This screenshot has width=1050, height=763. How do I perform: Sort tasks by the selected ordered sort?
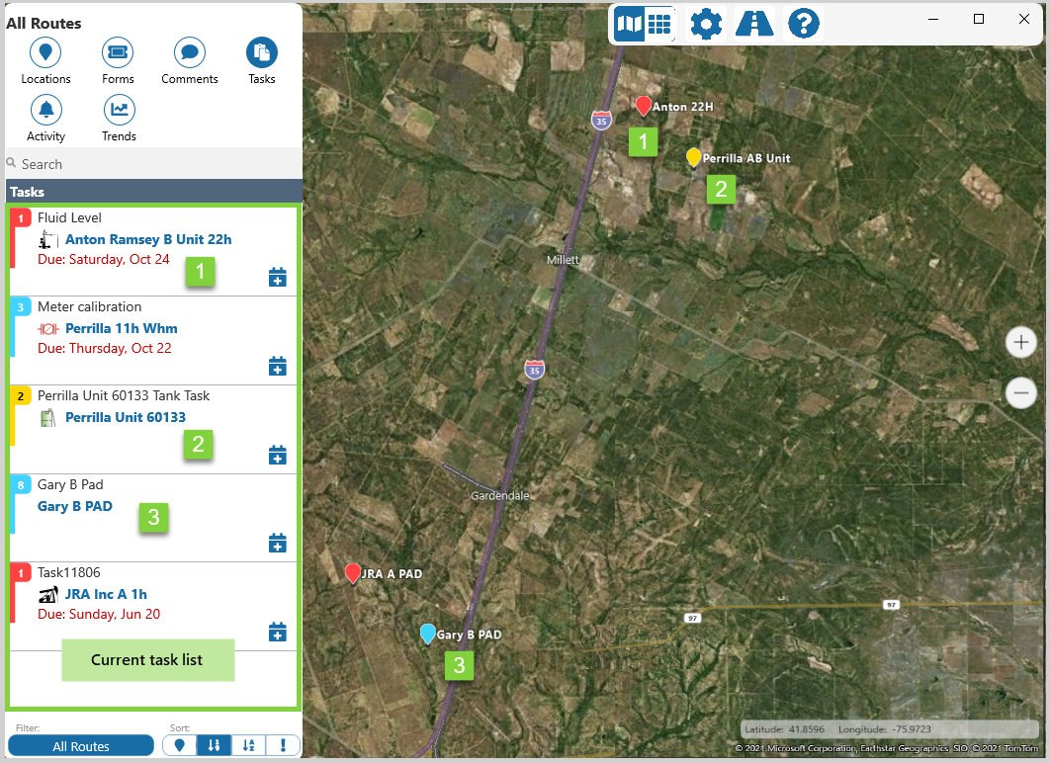tap(214, 745)
